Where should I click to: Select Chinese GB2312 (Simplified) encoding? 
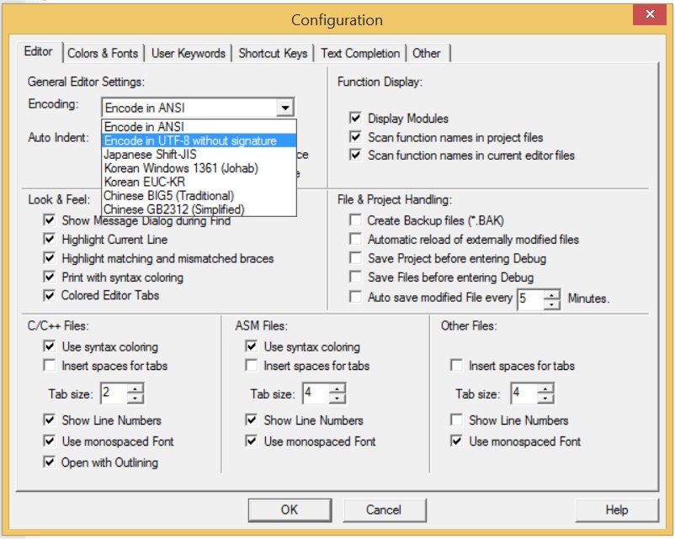199,209
